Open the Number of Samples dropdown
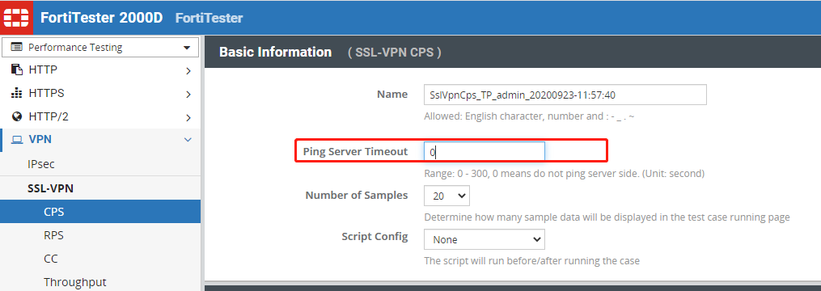The image size is (821, 291). click(446, 196)
